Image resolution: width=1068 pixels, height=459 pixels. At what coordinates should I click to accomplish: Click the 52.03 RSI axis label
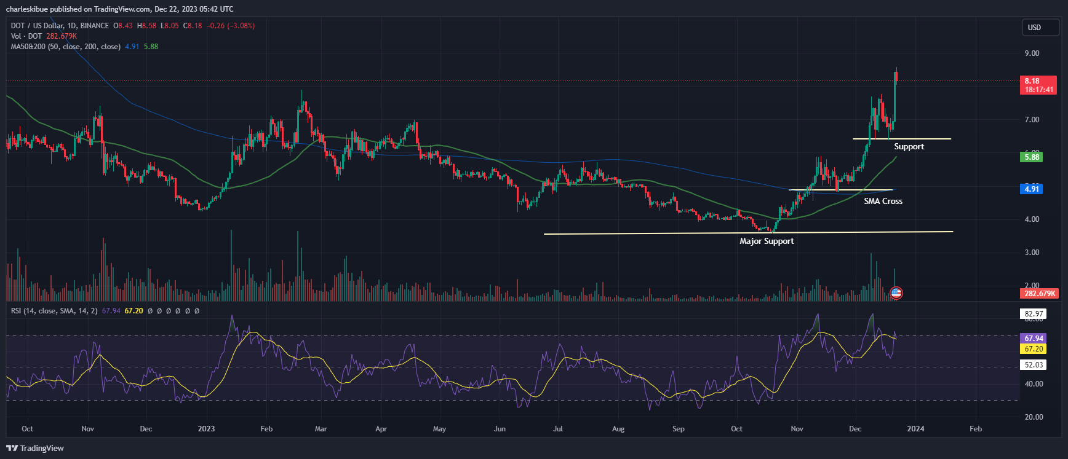[1034, 365]
